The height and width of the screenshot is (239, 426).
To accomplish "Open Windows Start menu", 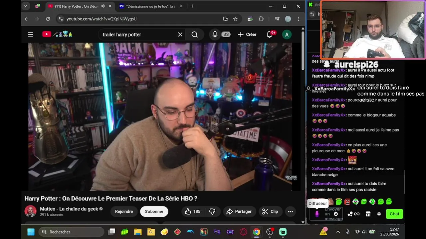I will (x=31, y=232).
